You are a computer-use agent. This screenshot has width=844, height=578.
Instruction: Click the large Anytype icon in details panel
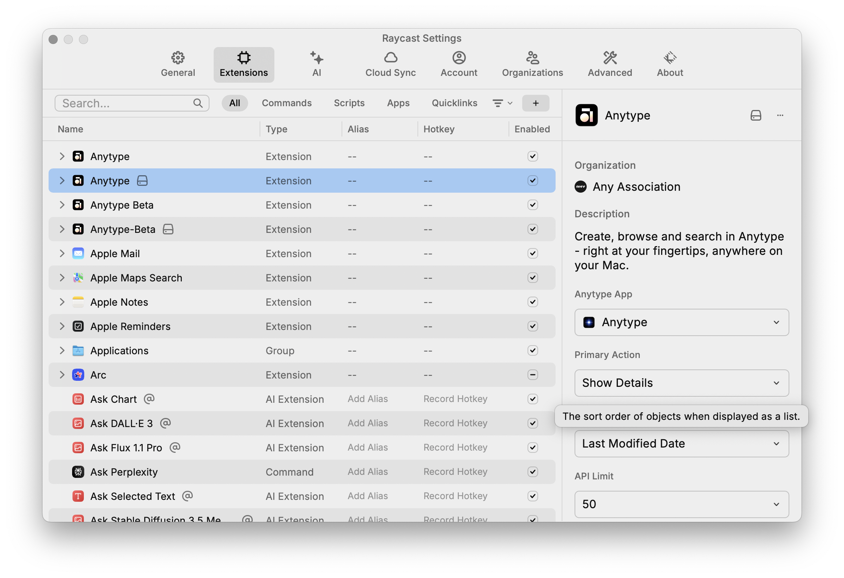coord(586,115)
